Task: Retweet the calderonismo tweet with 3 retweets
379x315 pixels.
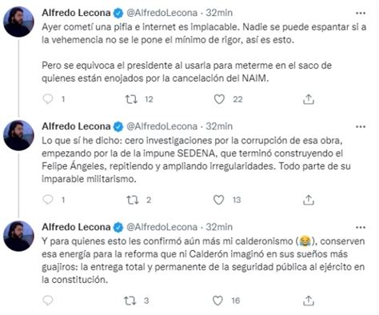Action: 130,301
